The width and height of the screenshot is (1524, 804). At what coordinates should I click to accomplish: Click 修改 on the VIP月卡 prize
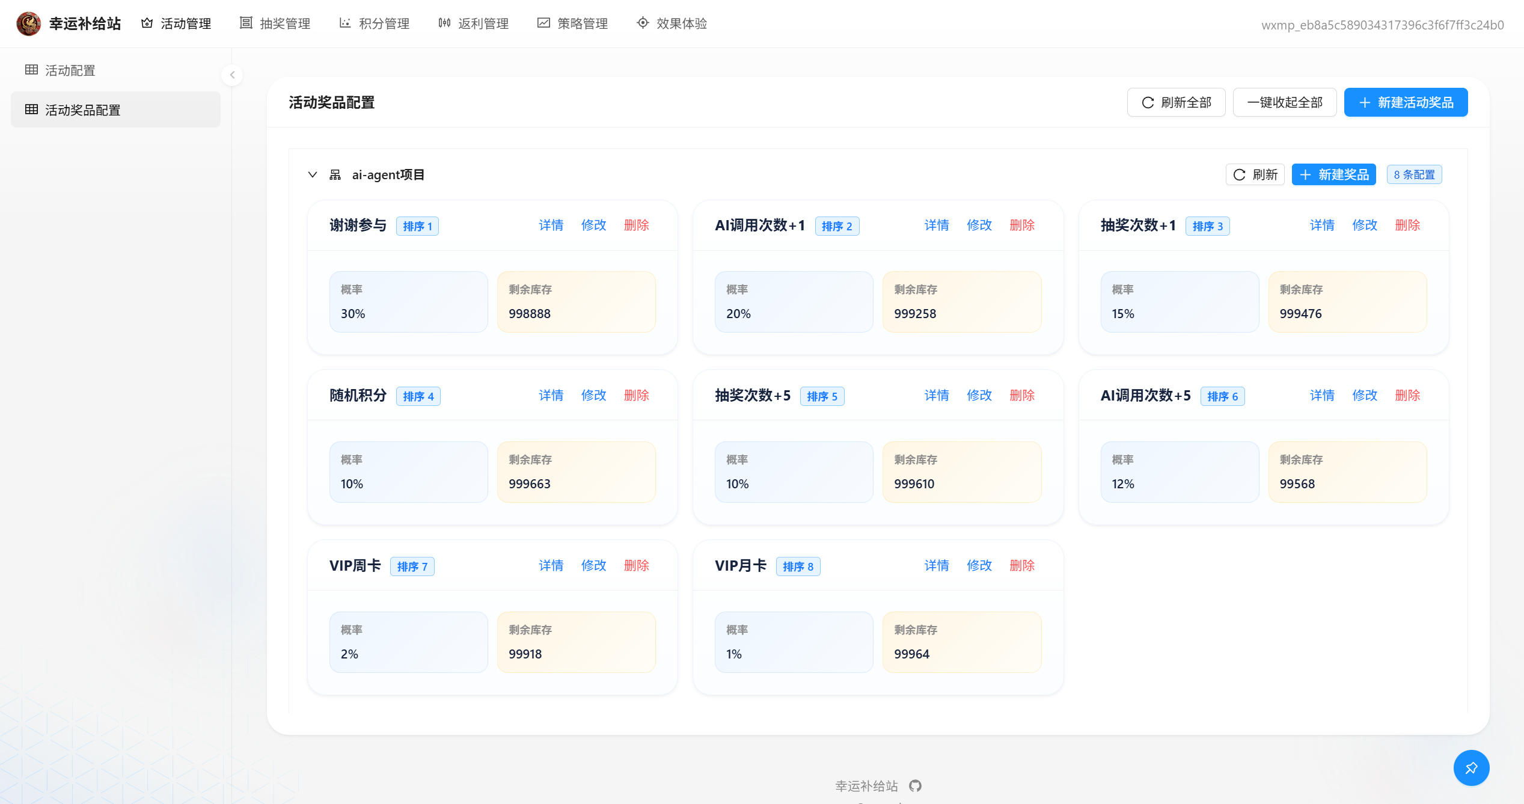click(979, 566)
